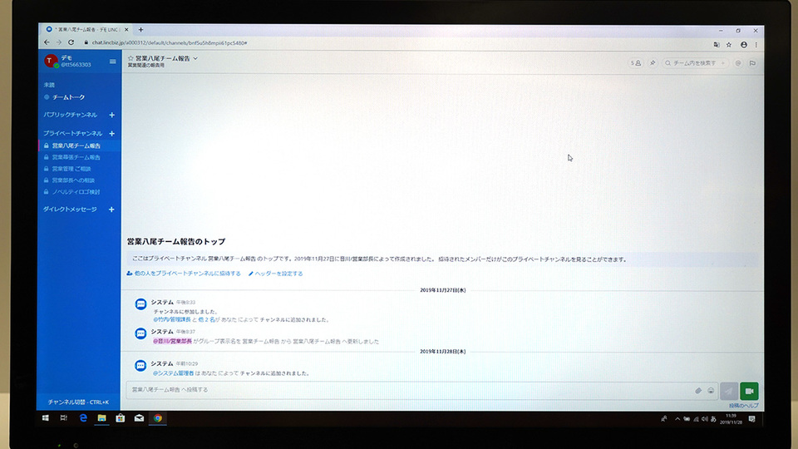Select チームトーク in the sidebar
The image size is (798, 449).
click(69, 97)
